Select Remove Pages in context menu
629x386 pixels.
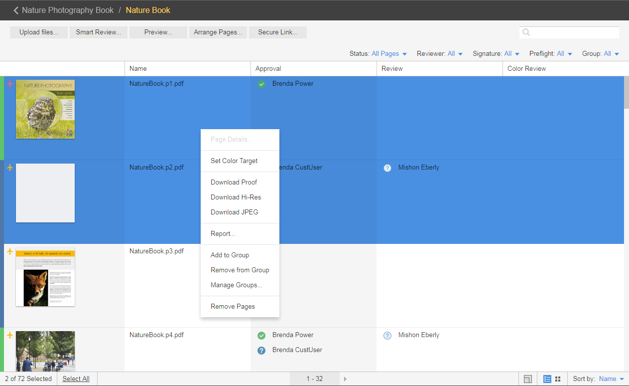(x=233, y=306)
